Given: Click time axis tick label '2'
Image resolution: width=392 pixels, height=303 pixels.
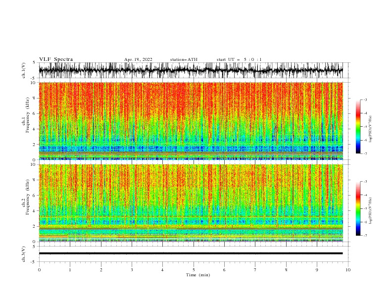Looking at the screenshot, I should (x=101, y=270).
